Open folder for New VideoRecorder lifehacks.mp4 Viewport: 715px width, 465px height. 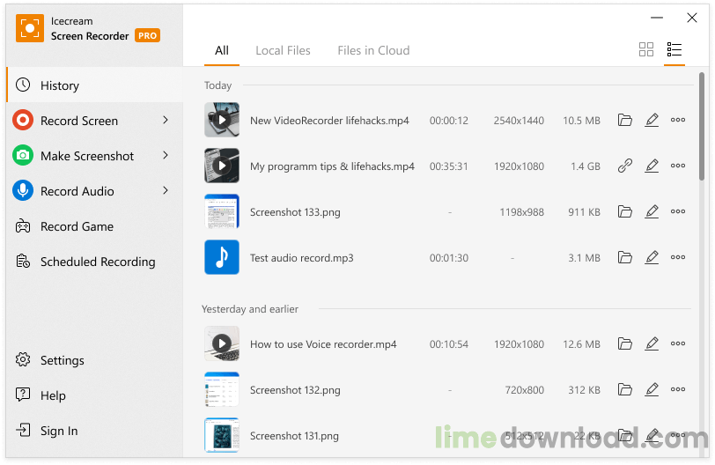[624, 120]
